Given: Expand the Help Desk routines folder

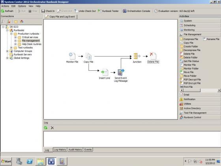Looking at the screenshot, I should pyautogui.click(x=15, y=44).
